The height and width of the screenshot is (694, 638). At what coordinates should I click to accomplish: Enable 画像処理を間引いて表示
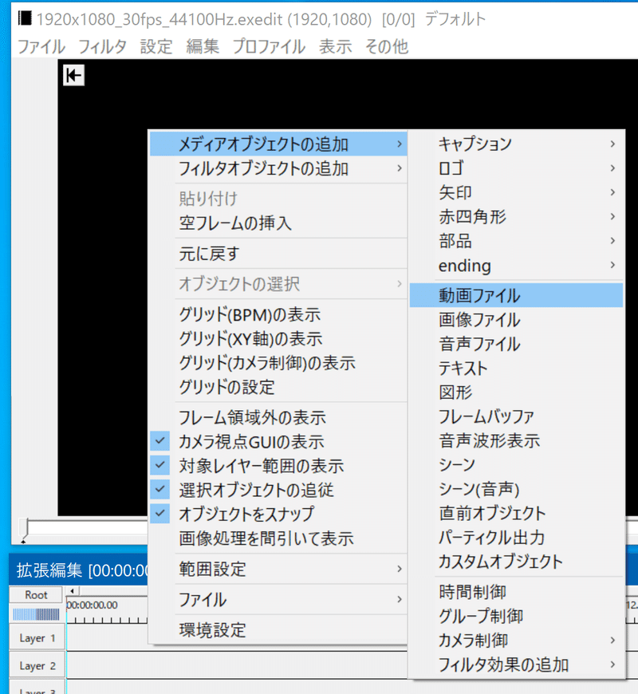point(278,538)
